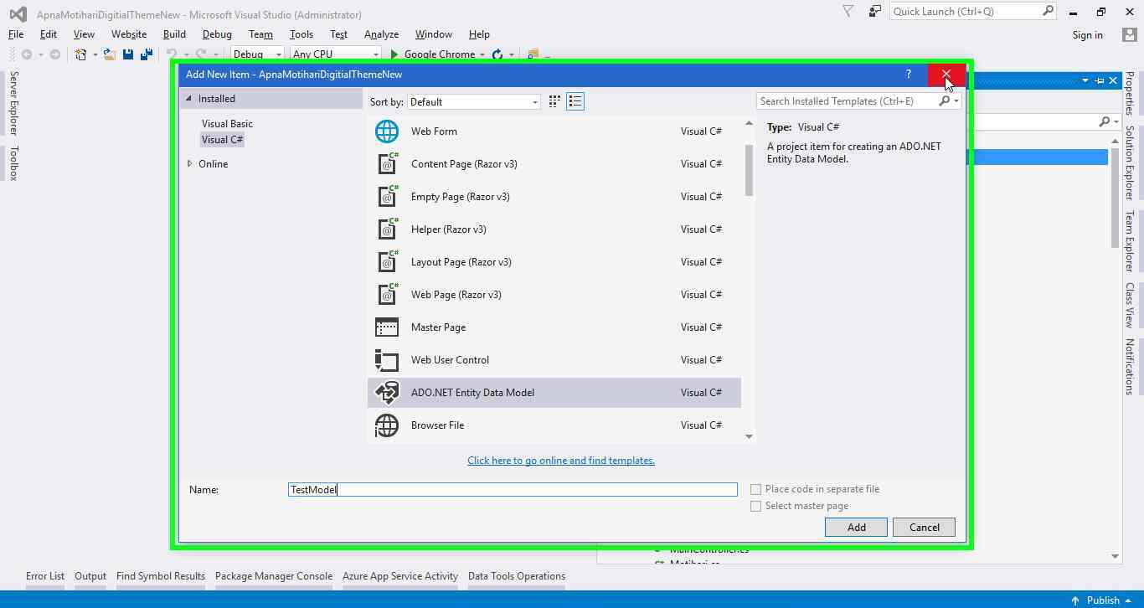Click the search magnifier in template search
1144x608 pixels.
point(945,101)
